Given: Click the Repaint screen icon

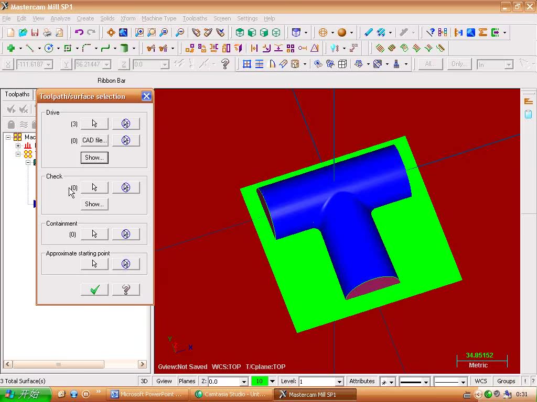Looking at the screenshot, I should [x=123, y=32].
